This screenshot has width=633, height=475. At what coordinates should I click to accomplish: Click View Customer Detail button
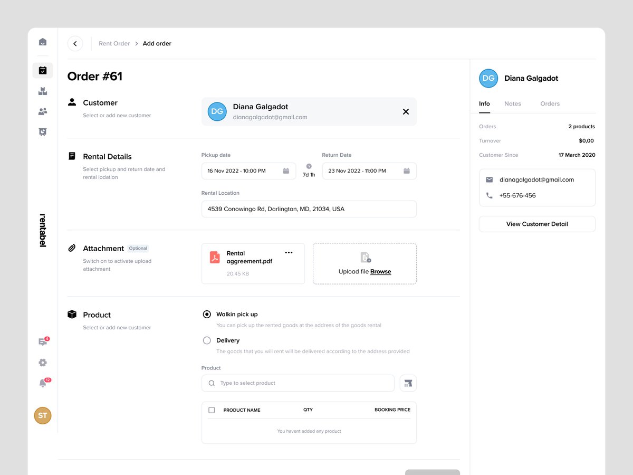pyautogui.click(x=537, y=224)
